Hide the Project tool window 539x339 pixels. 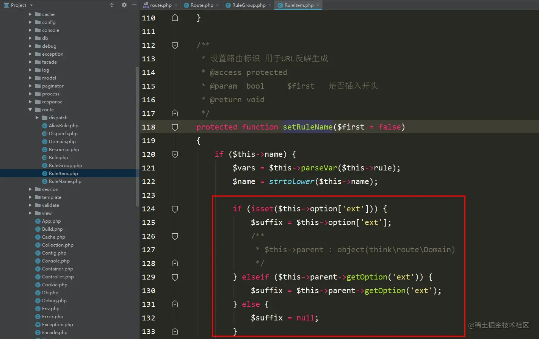[134, 5]
